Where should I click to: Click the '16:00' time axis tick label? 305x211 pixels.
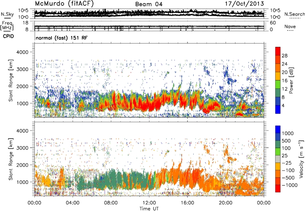187,203
